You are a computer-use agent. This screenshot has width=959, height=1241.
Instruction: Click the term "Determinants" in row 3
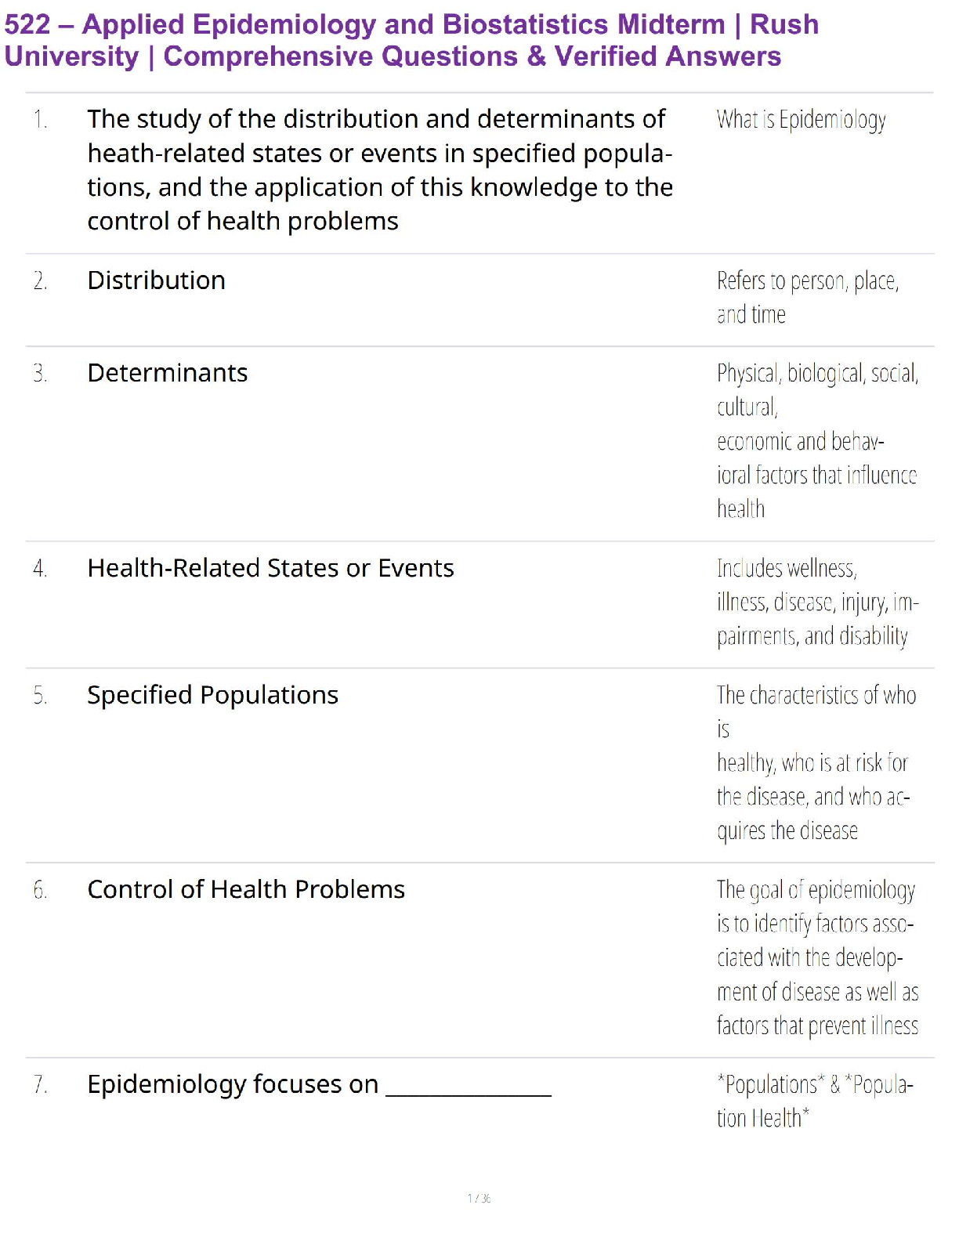pyautogui.click(x=167, y=373)
